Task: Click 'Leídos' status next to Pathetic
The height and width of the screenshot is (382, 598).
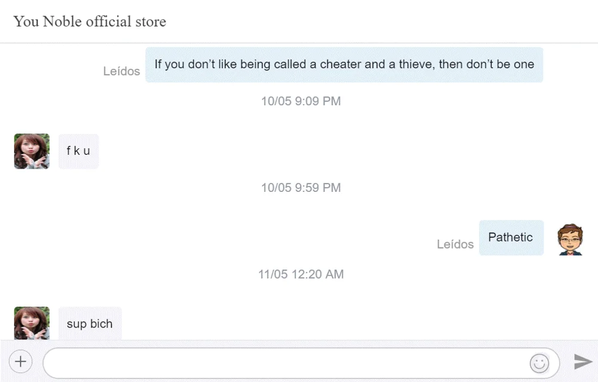Action: (455, 244)
